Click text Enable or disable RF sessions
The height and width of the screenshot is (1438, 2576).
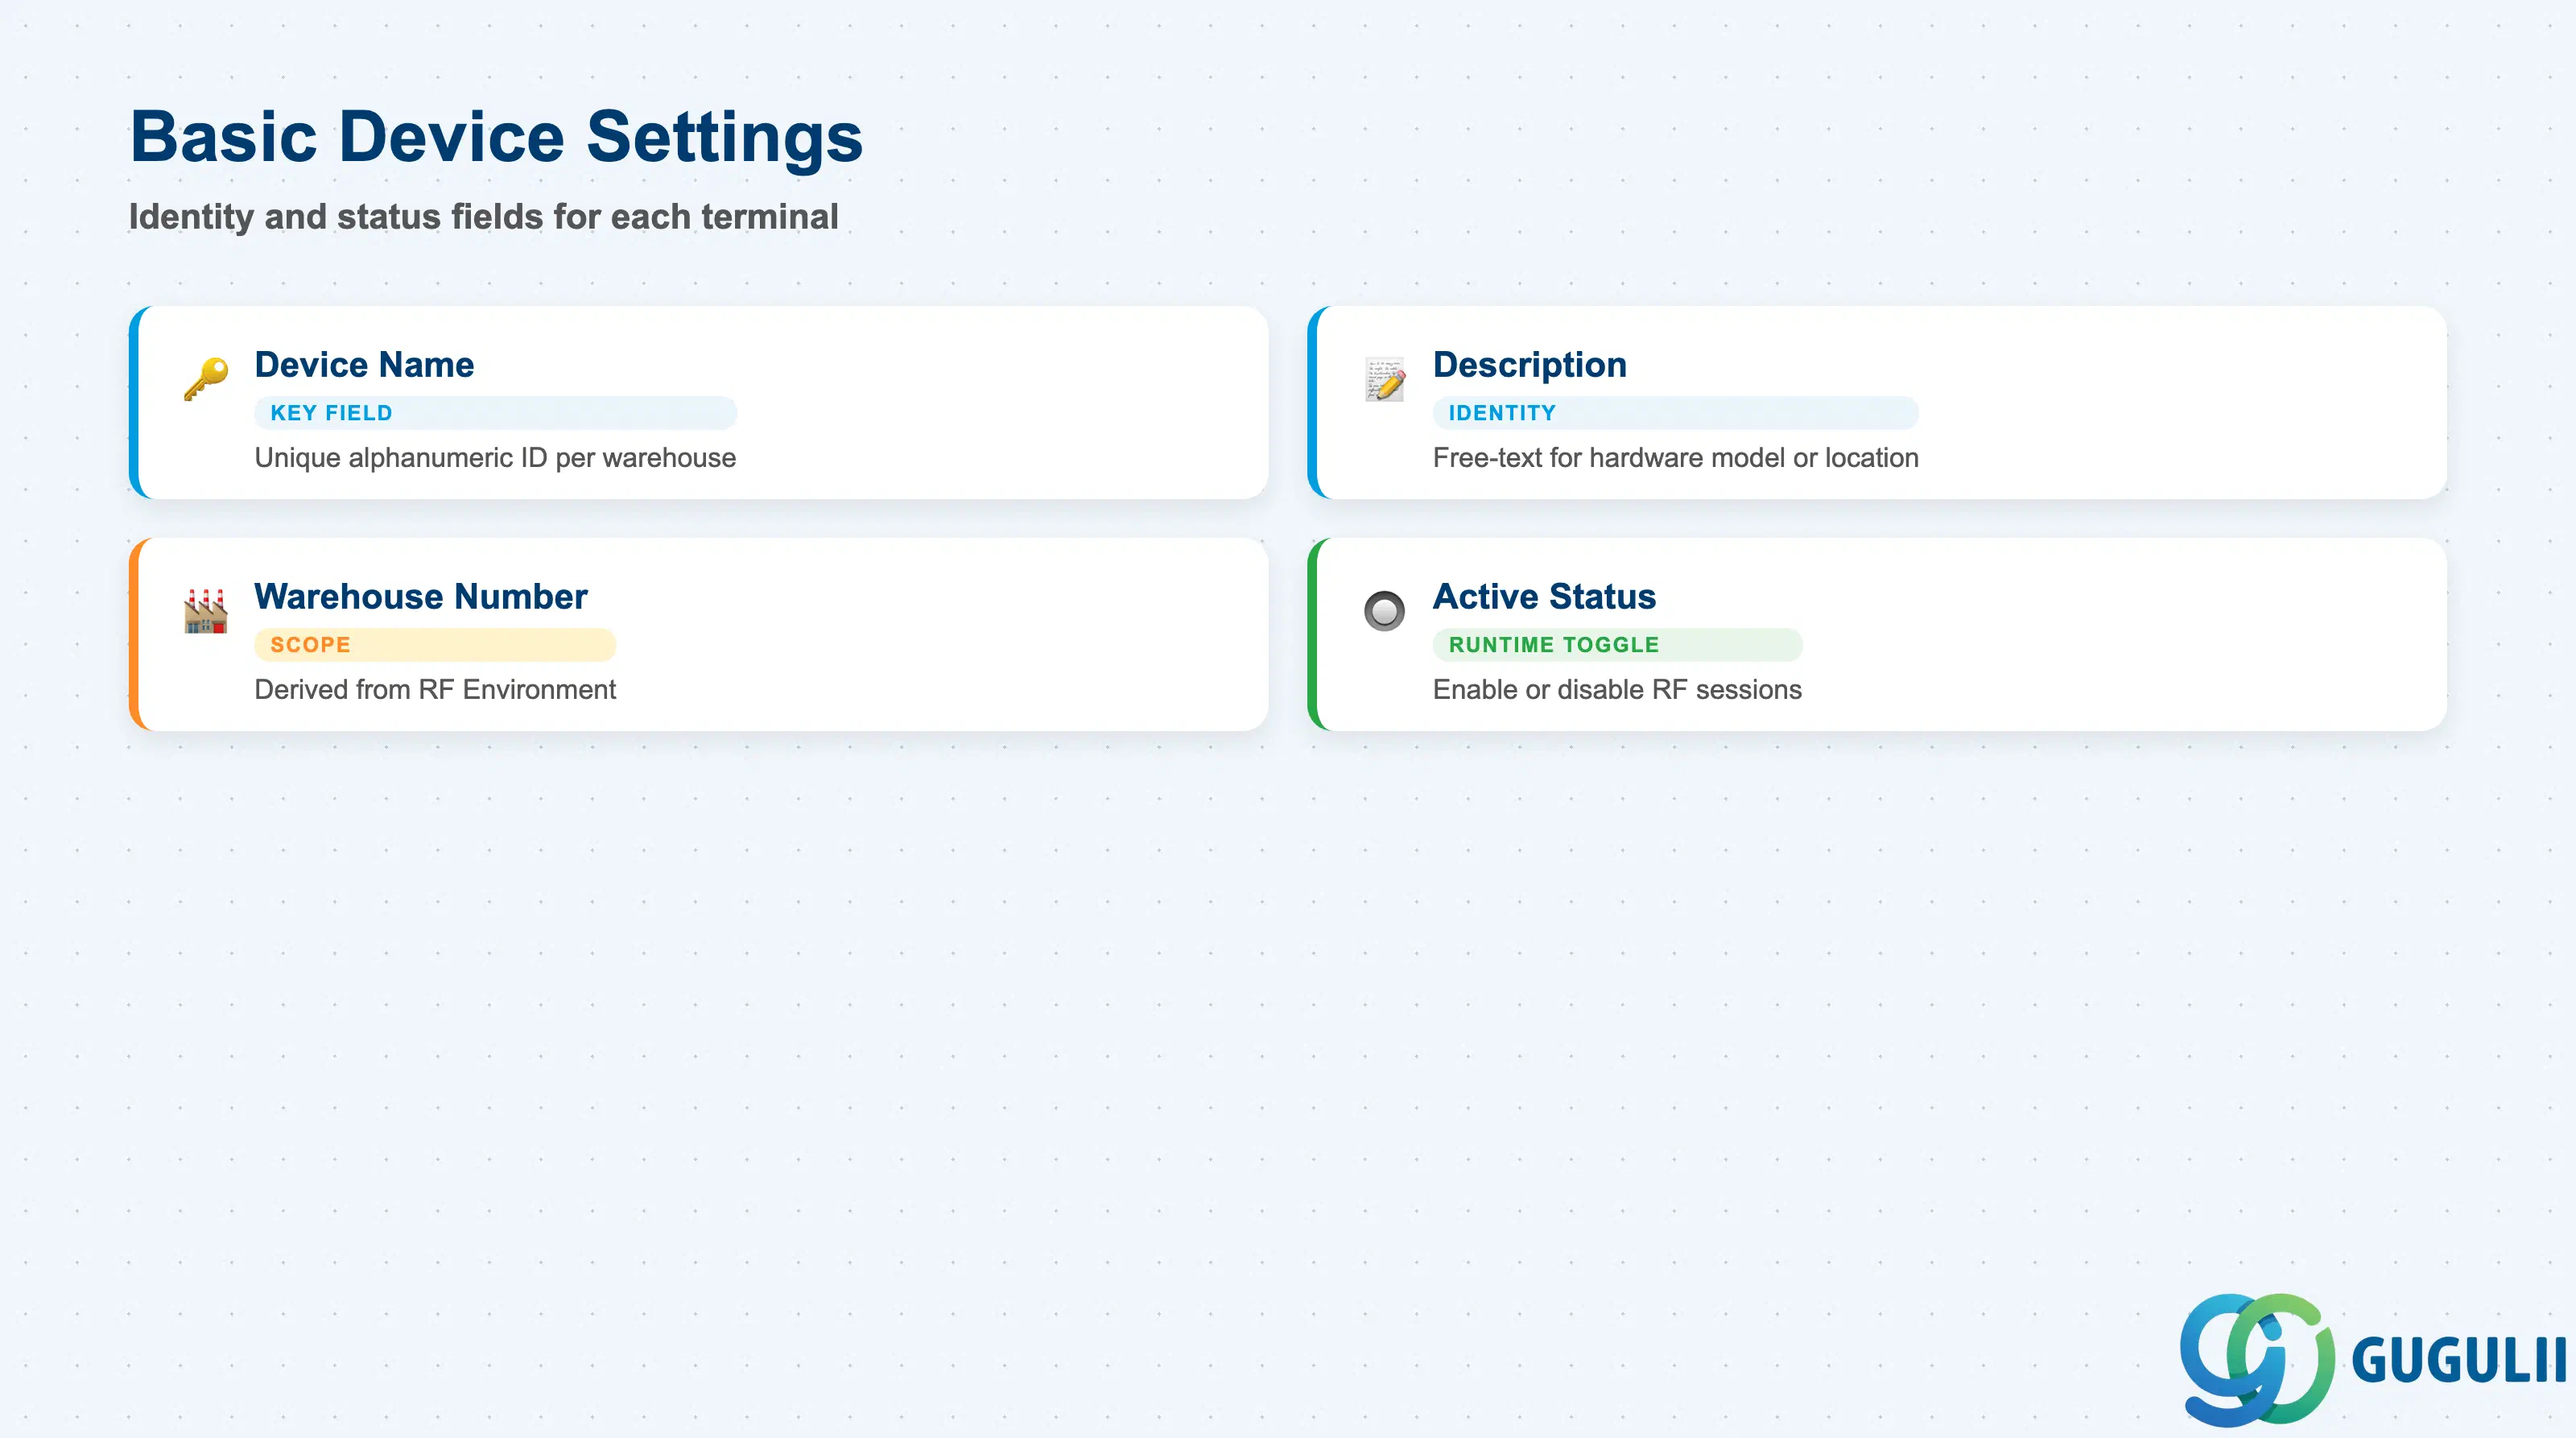point(1617,690)
